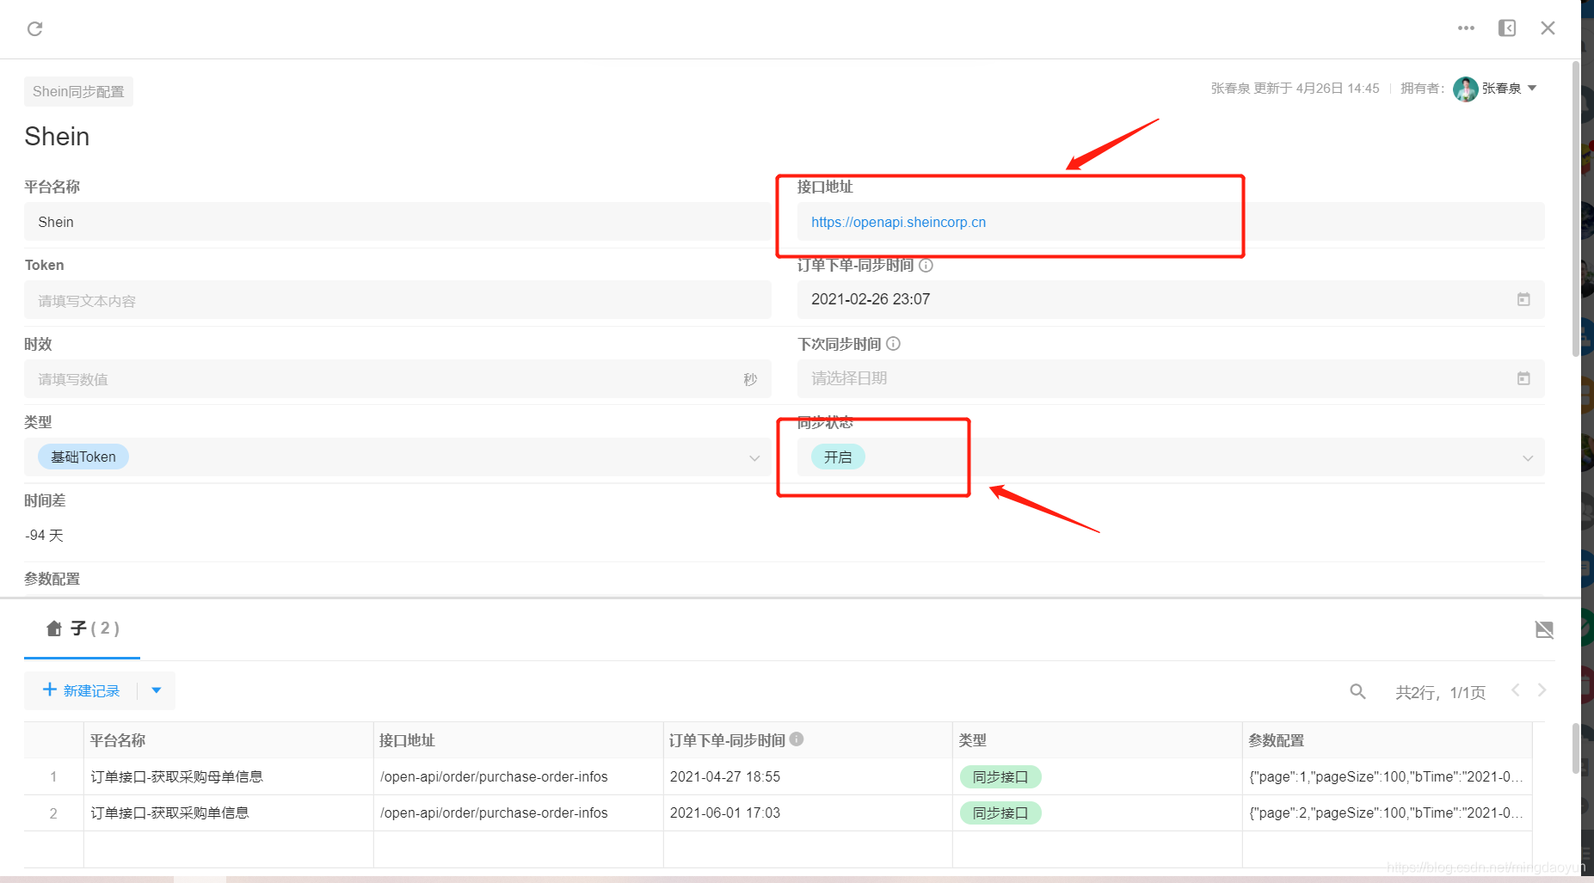Click 同步接口 tag in row 2

[x=1000, y=812]
